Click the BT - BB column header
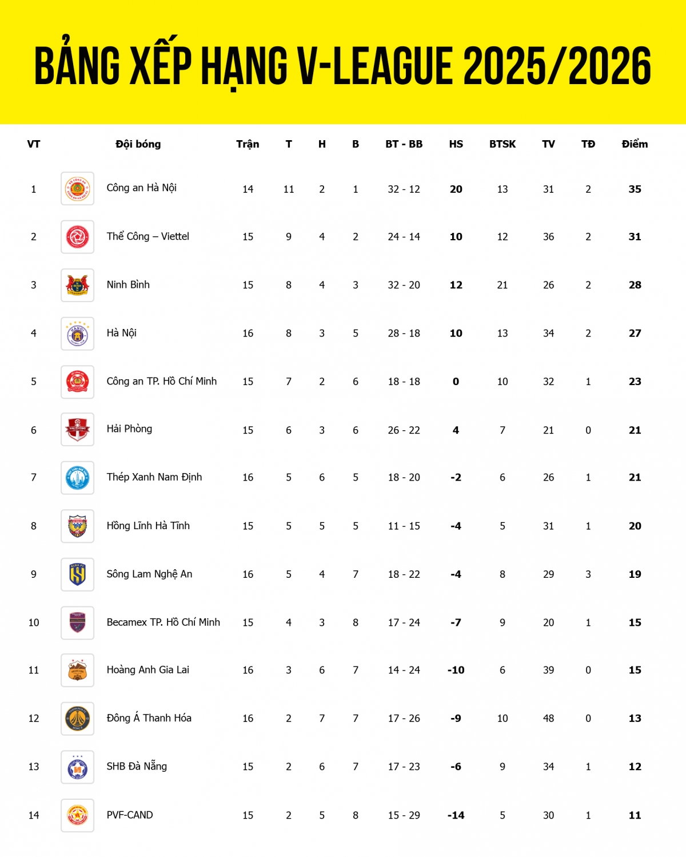Viewport: 686px width, 857px height. [404, 144]
